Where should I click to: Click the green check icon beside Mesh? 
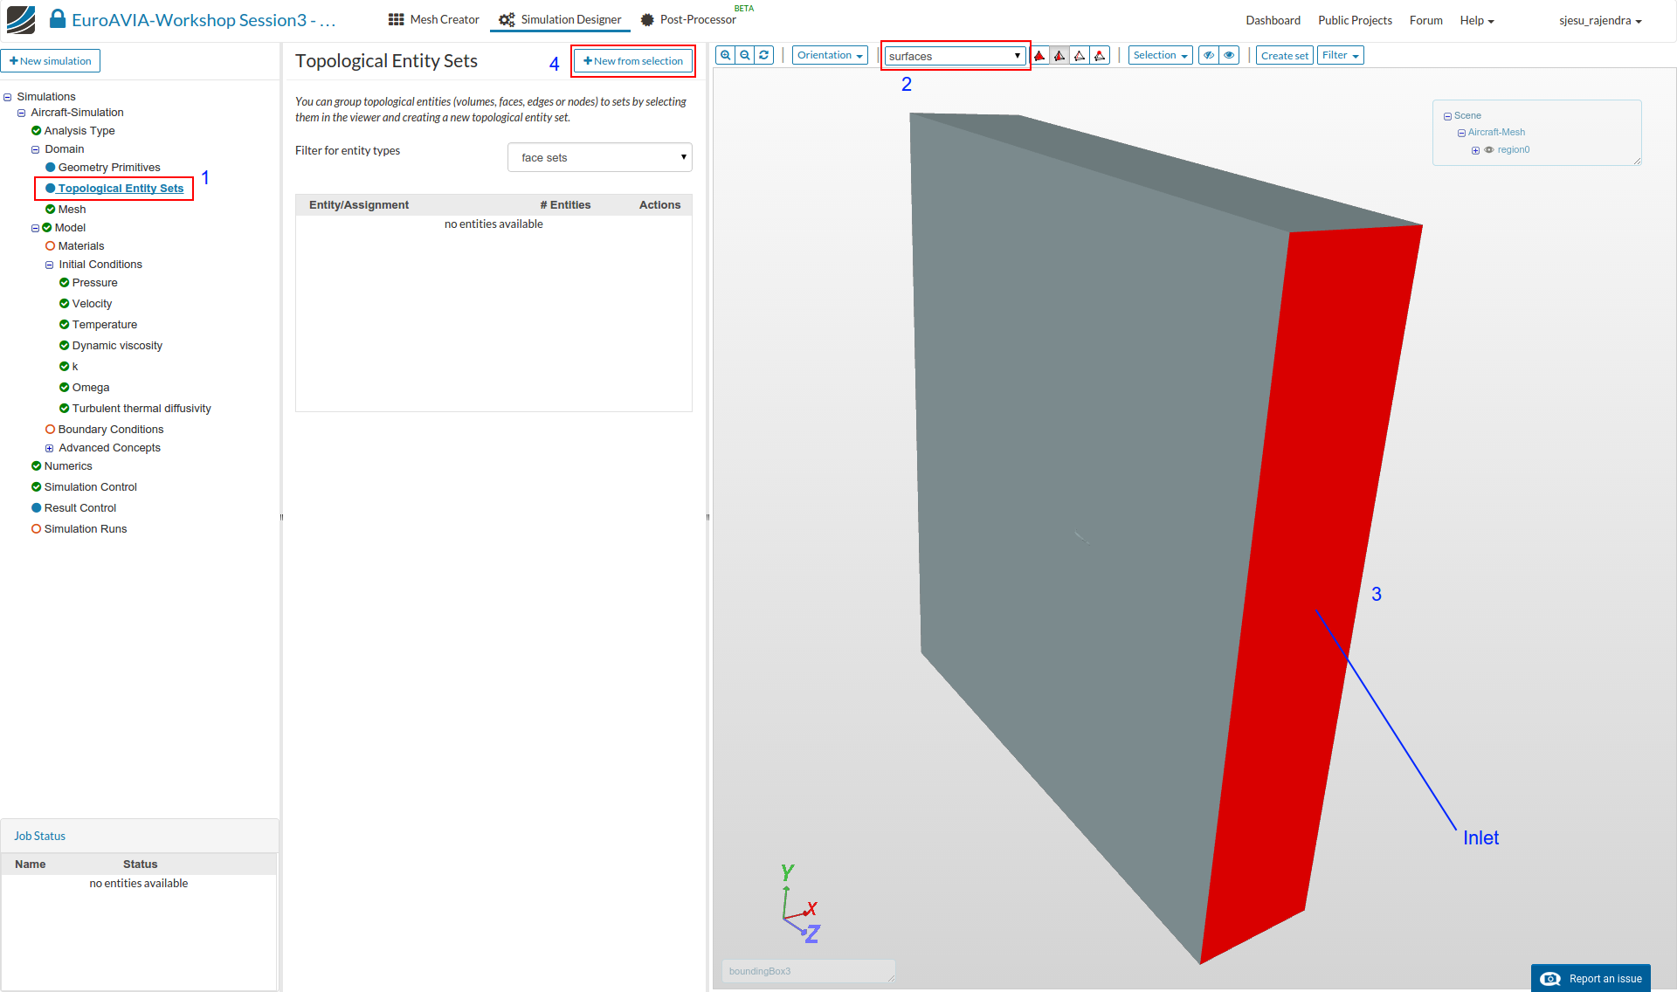point(50,210)
